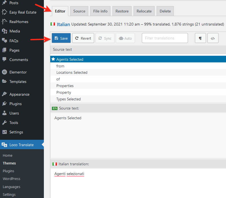The width and height of the screenshot is (226, 198).
Task: Click the Comments bubble icon
Action: (4, 59)
